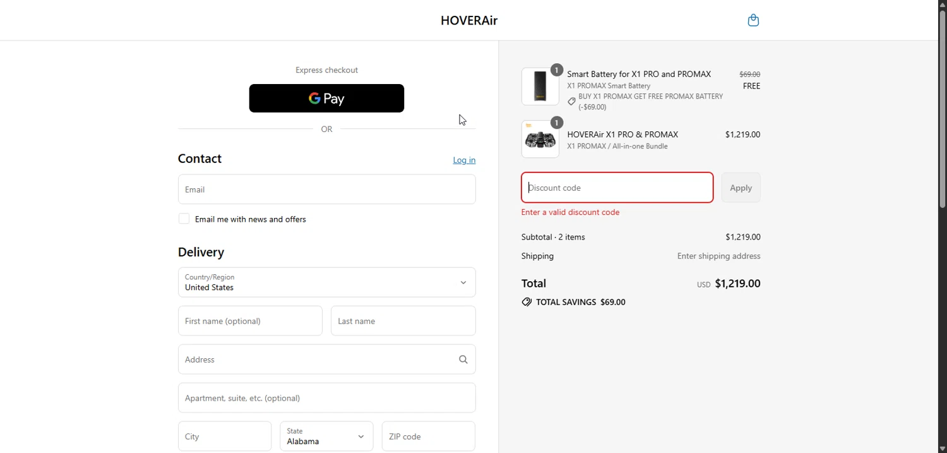This screenshot has width=947, height=453.
Task: Click the Apply discount button
Action: pyautogui.click(x=741, y=187)
